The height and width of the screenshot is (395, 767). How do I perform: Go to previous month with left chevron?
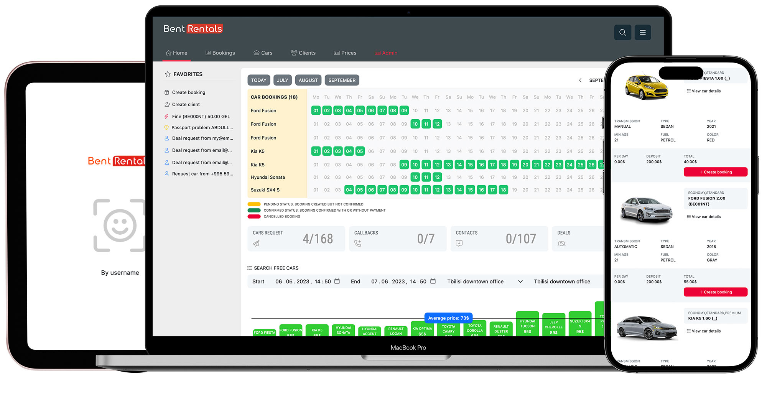tap(580, 80)
